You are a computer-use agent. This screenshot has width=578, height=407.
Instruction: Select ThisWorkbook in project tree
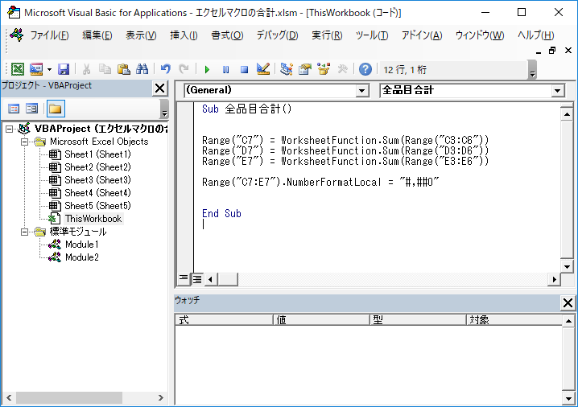point(93,219)
